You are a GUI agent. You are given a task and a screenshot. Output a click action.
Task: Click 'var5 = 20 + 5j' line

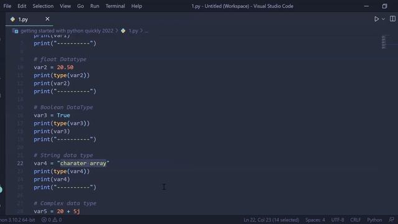tap(57, 212)
